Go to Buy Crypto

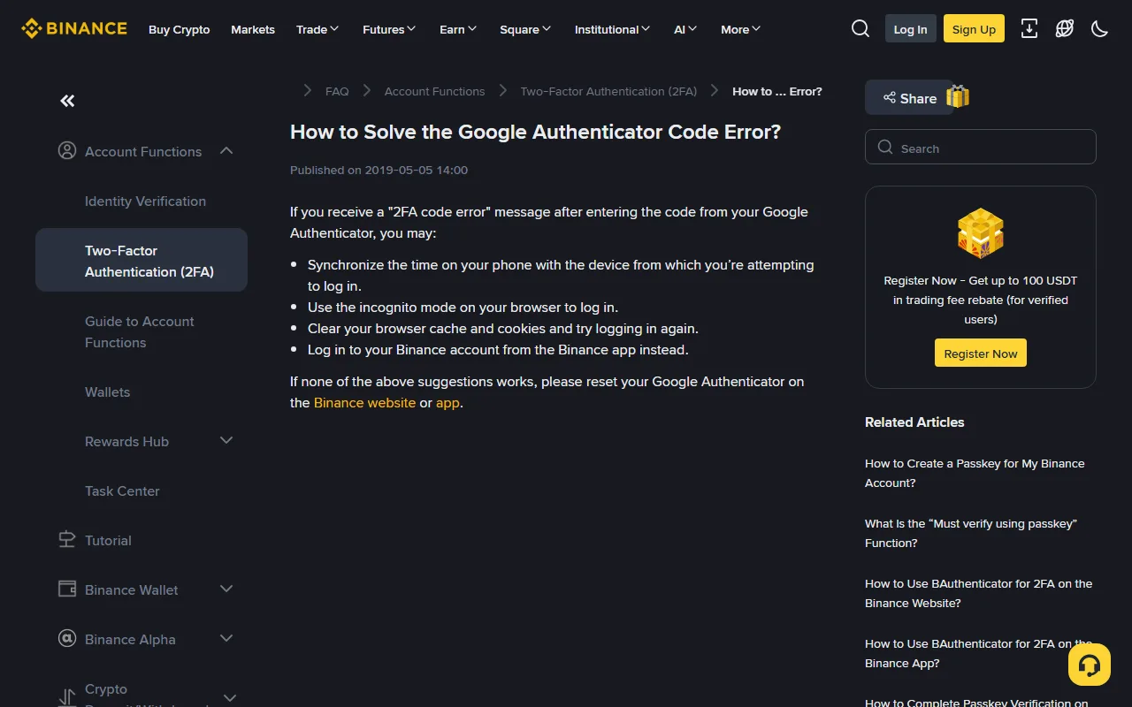180,29
